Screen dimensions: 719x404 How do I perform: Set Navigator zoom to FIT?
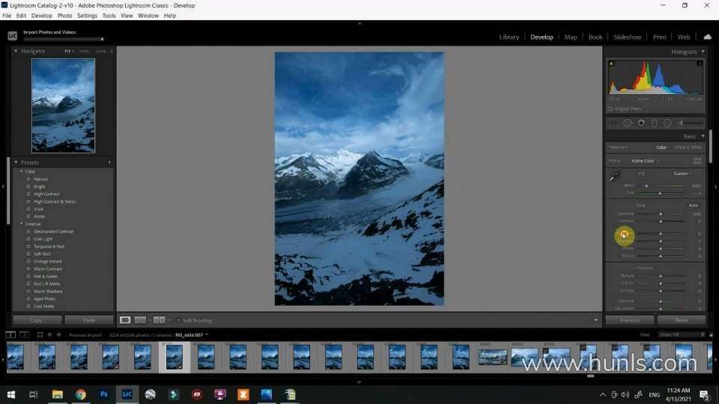pos(68,52)
